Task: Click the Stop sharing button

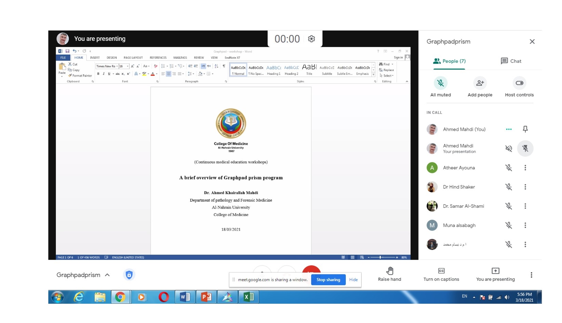Action: tap(328, 279)
